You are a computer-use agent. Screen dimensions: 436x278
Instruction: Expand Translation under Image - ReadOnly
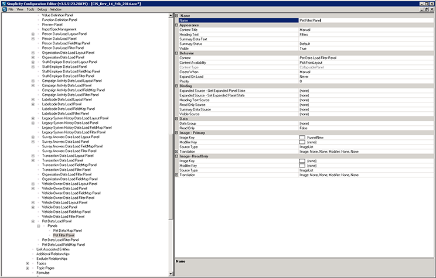coord(176,174)
